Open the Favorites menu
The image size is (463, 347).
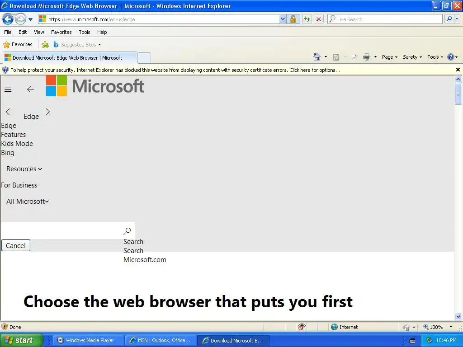tap(61, 32)
